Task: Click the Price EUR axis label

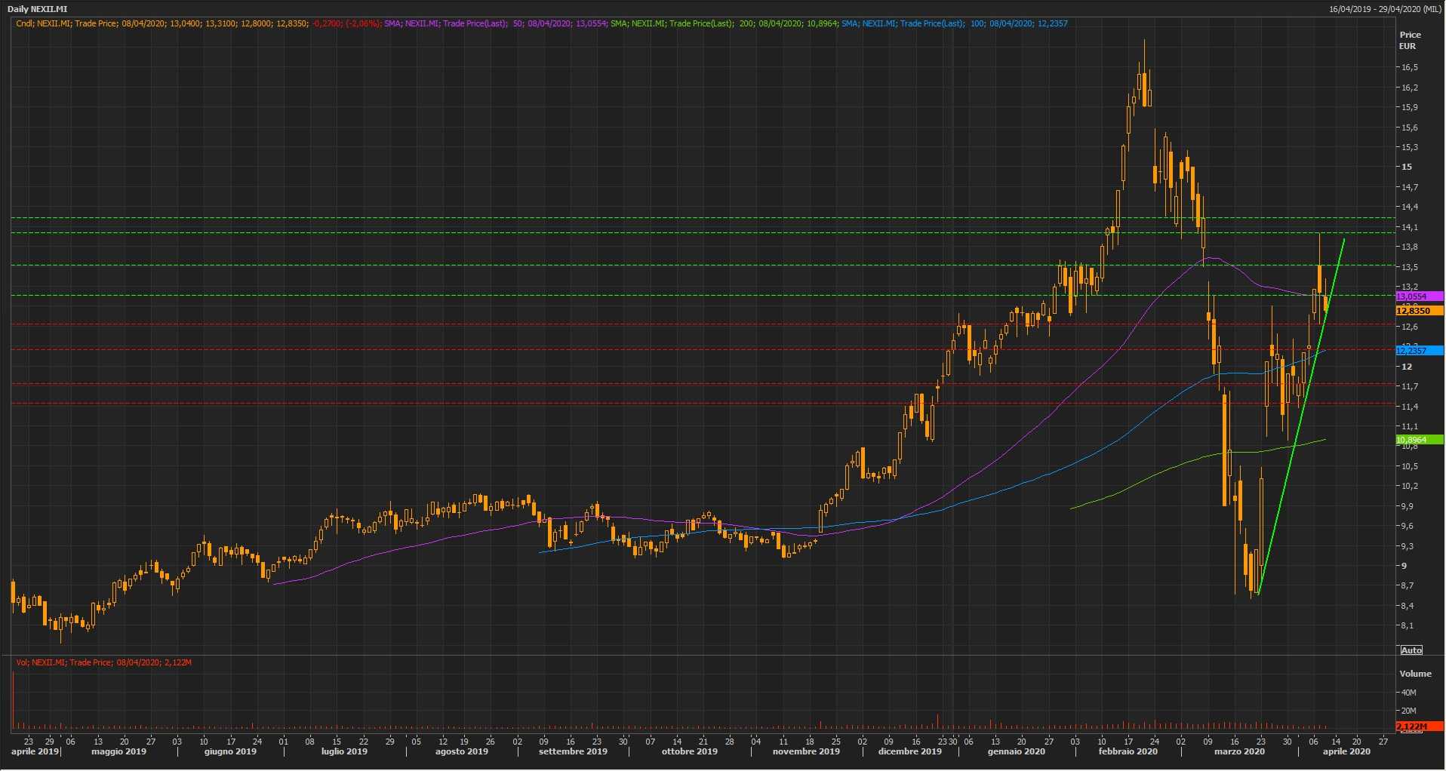Action: pyautogui.click(x=1410, y=40)
